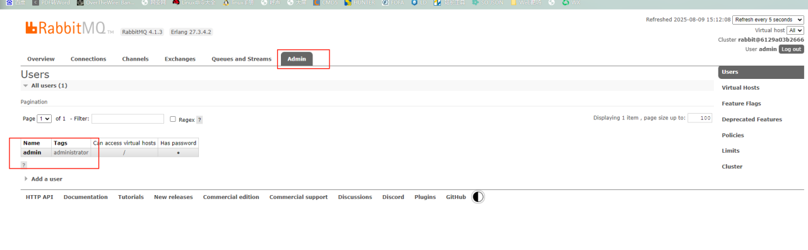Open the Commercial support footer link
Viewport: 808px width, 250px height.
[x=299, y=197]
